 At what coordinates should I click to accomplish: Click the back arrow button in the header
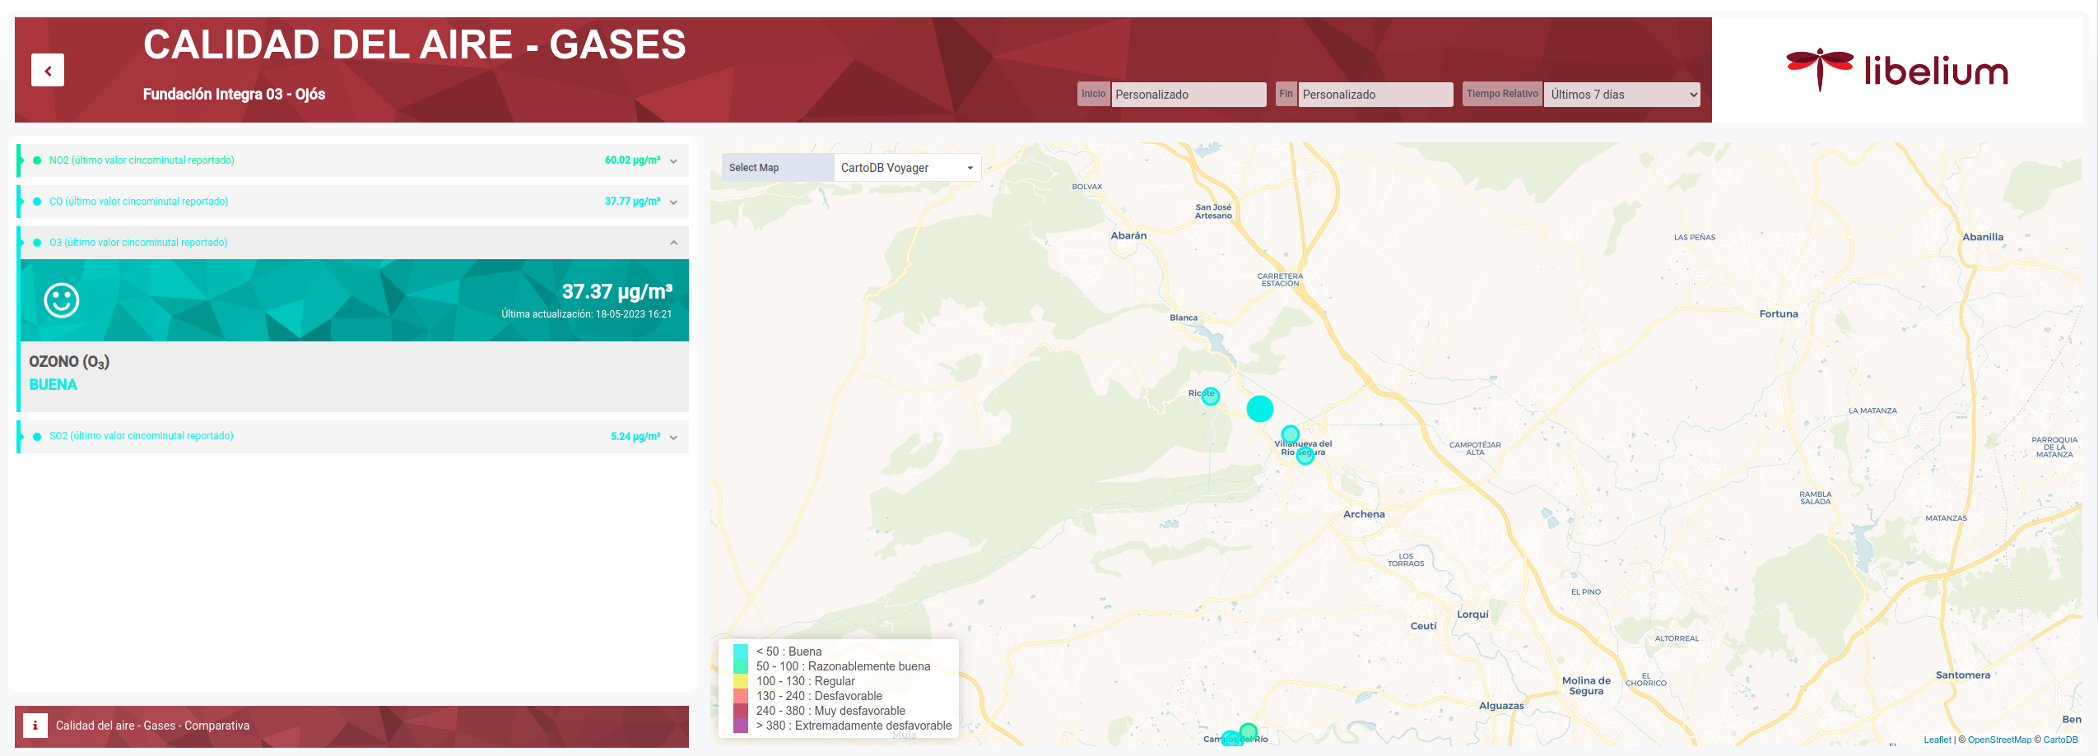[48, 71]
